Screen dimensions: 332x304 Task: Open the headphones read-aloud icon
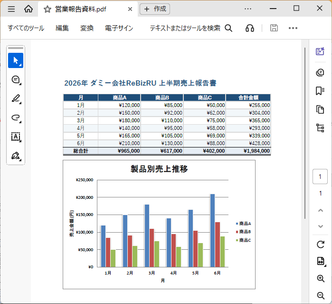[x=250, y=28]
